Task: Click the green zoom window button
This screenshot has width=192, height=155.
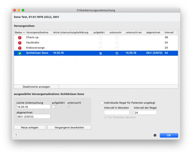Action: coord(23,10)
